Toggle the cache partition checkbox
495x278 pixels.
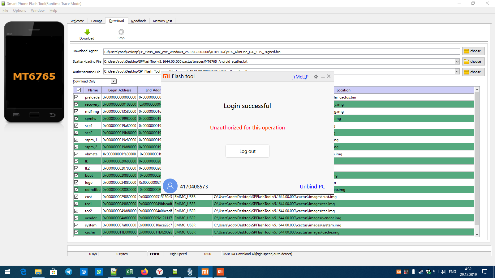coord(76,232)
